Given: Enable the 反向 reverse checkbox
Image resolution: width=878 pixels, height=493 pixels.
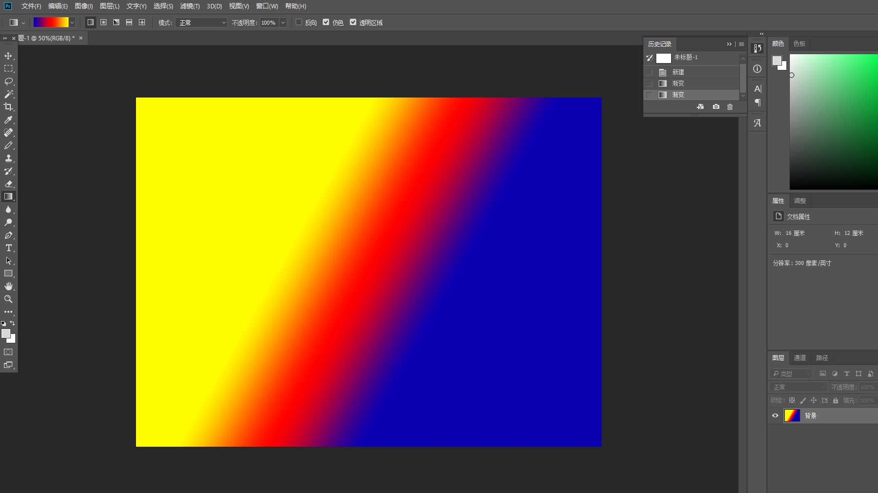Looking at the screenshot, I should (299, 22).
